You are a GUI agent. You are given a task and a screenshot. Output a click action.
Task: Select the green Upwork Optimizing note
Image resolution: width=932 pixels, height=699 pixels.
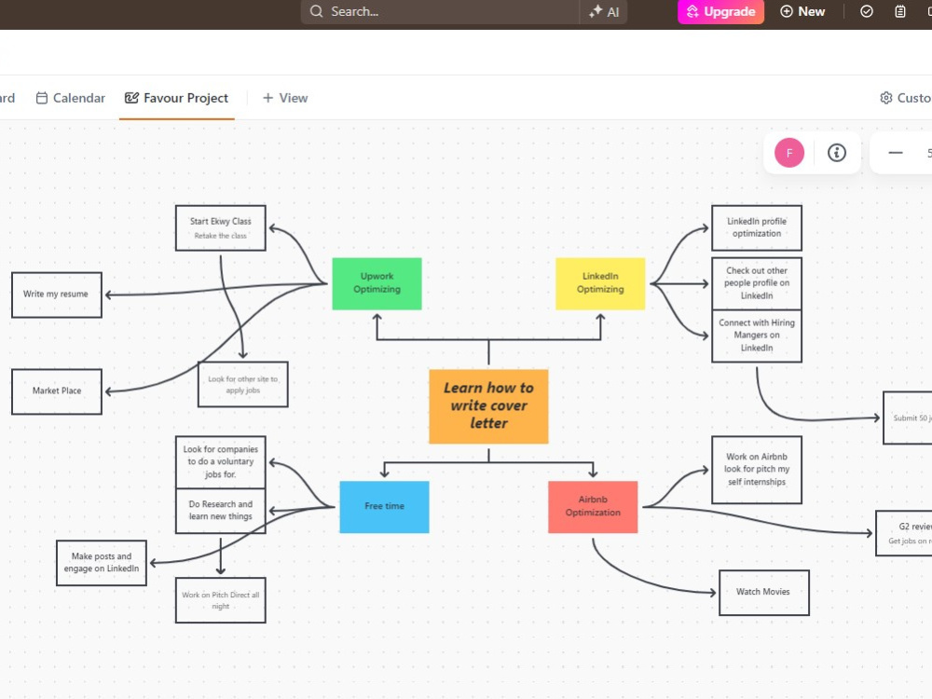[377, 283]
